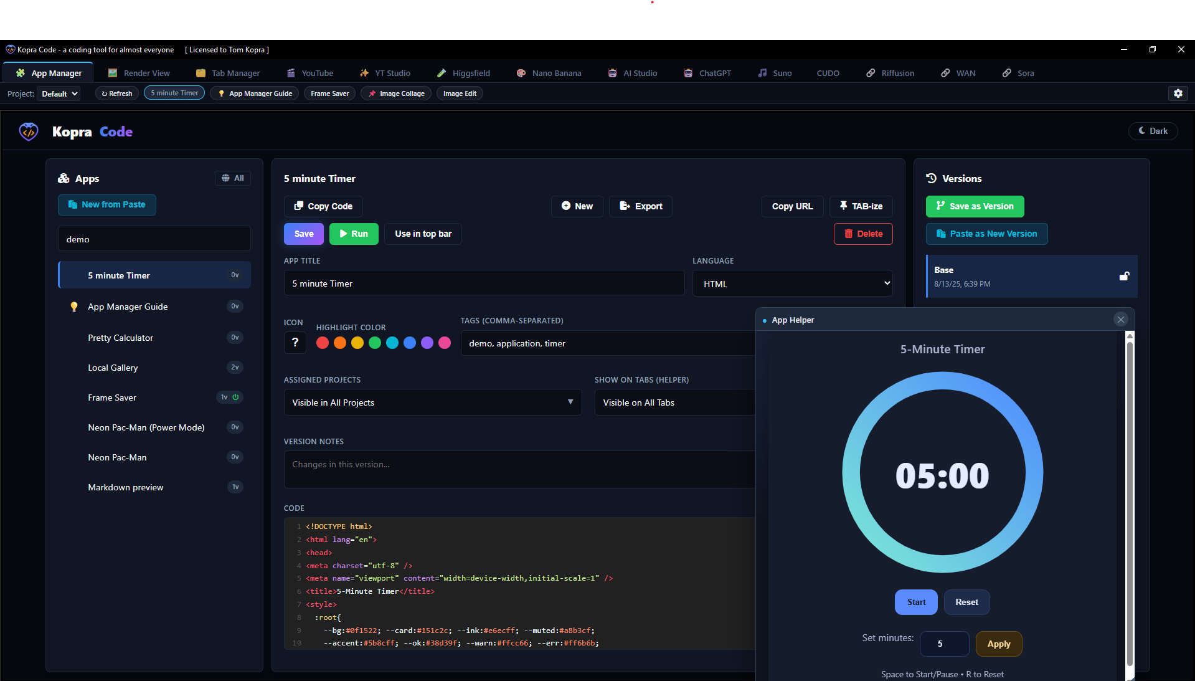Open the Image Collage shortcut with pin icon
The width and height of the screenshot is (1195, 681).
(x=396, y=93)
